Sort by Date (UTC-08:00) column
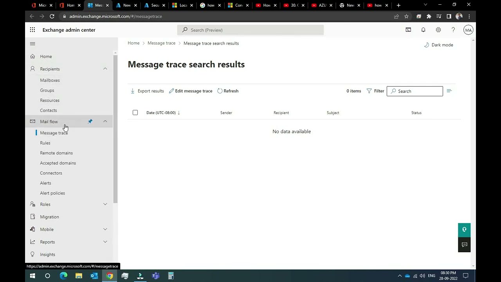 [x=163, y=113]
